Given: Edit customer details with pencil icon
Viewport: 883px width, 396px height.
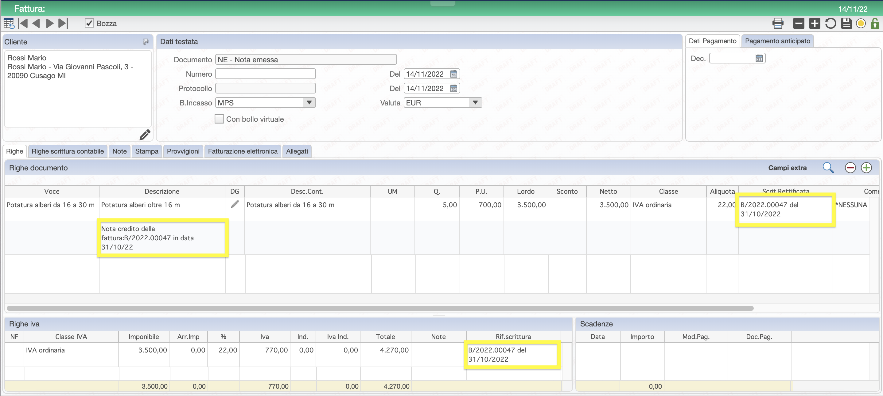Looking at the screenshot, I should tap(145, 135).
